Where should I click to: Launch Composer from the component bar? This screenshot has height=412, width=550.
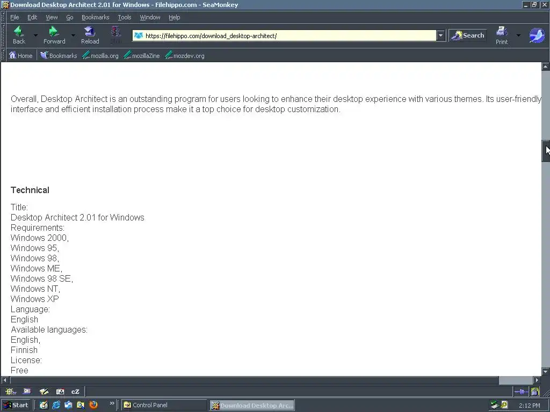point(44,391)
